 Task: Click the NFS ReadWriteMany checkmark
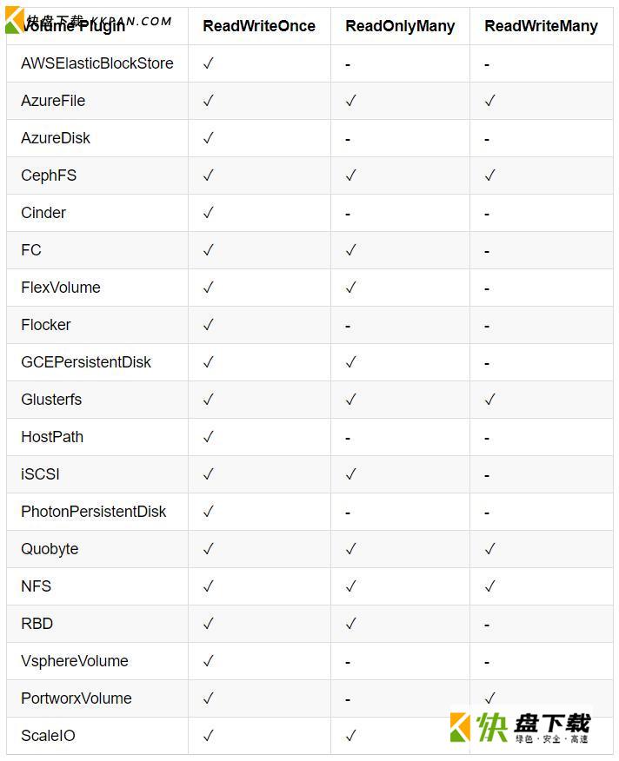(489, 586)
